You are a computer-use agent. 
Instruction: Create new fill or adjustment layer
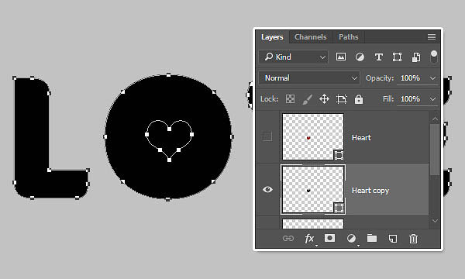[351, 239]
